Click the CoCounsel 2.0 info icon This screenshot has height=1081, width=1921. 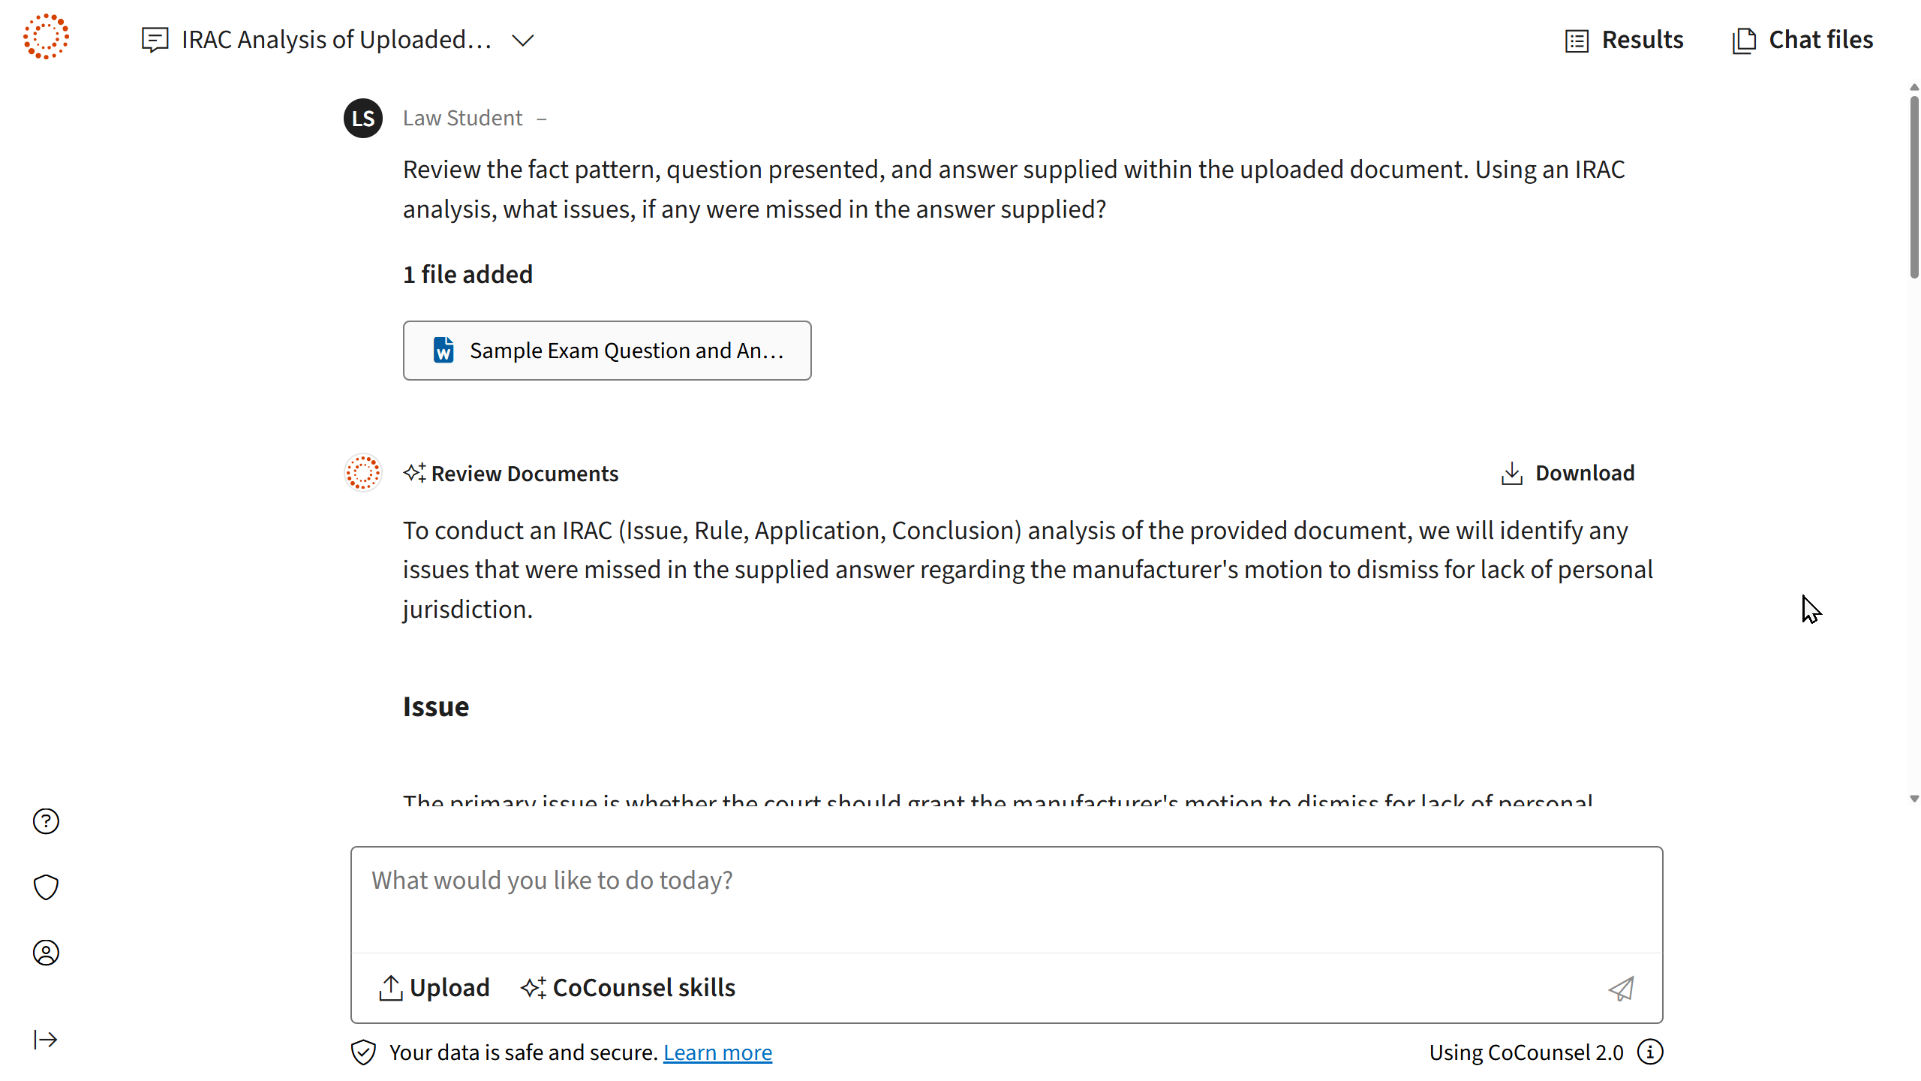(1650, 1052)
